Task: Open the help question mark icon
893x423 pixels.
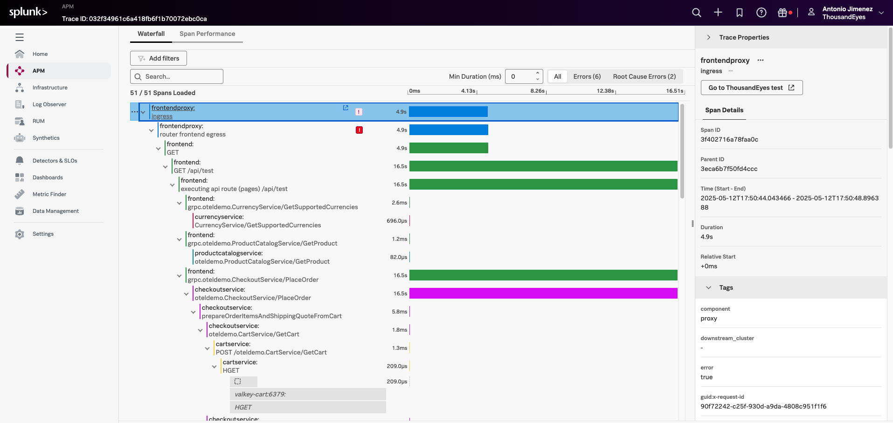Action: coord(761,13)
